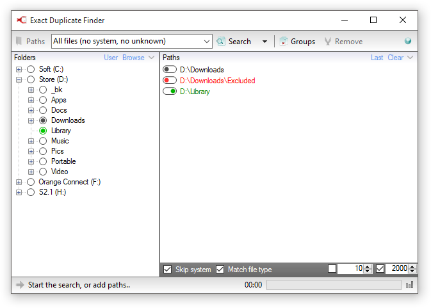Screen dimensions: 431x308
Task: Click the arrow icon in status bar
Action: pyautogui.click(x=20, y=285)
